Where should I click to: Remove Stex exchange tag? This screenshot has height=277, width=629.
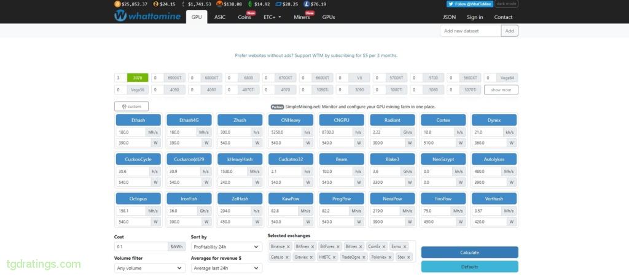pyautogui.click(x=408, y=257)
